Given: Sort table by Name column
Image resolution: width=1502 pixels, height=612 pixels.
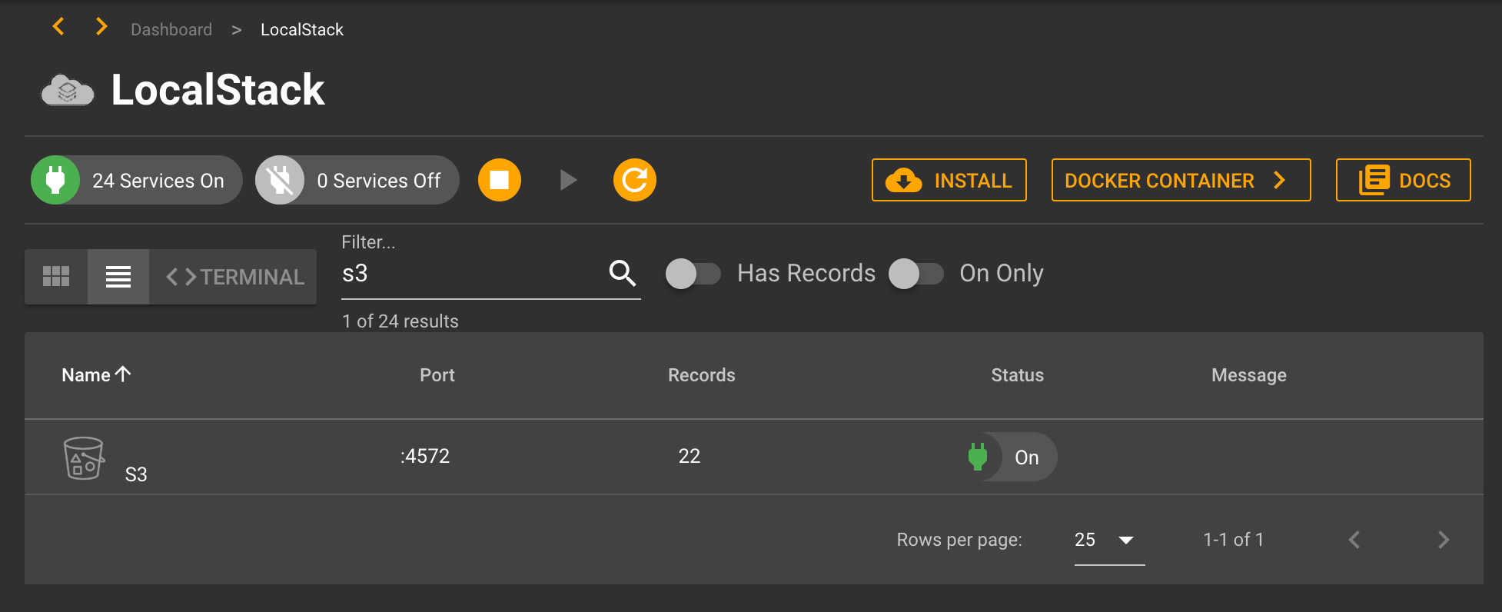Looking at the screenshot, I should click(96, 375).
